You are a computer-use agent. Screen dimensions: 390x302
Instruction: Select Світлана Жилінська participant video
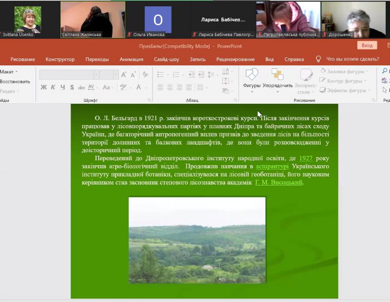click(93, 20)
